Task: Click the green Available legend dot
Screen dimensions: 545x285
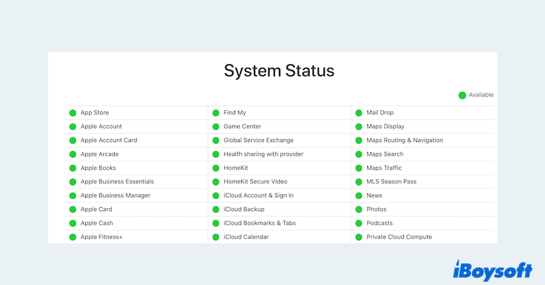Action: point(462,95)
